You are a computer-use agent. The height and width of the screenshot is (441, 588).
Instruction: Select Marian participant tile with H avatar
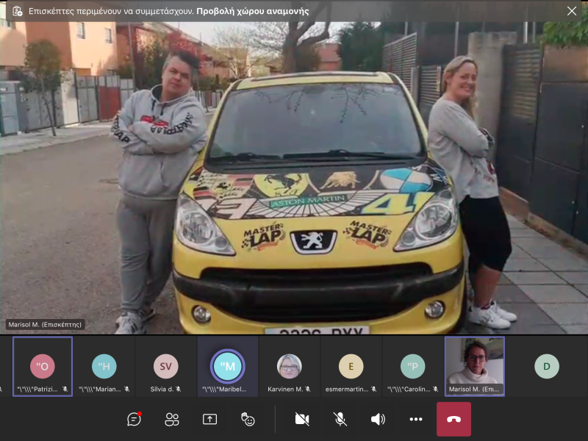[x=104, y=366]
